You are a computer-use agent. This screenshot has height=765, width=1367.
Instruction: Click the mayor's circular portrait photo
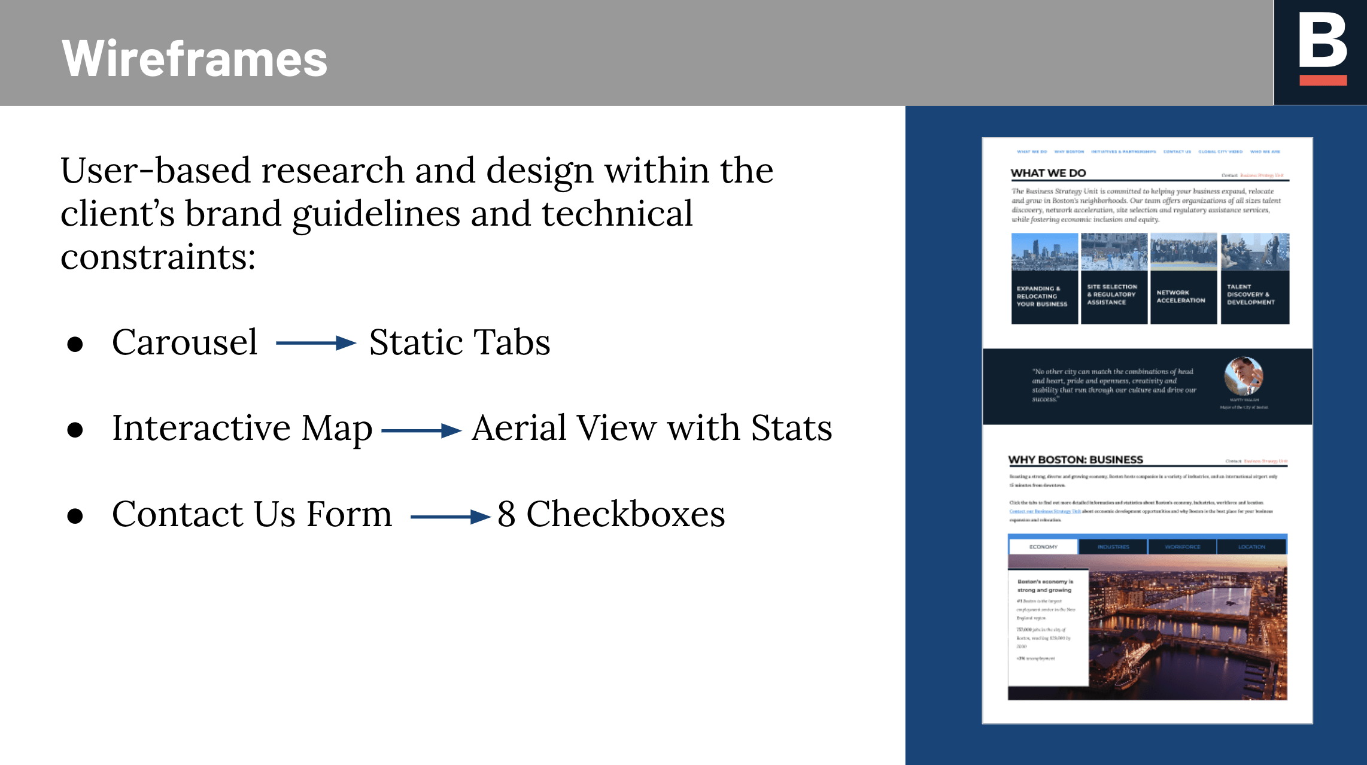[1244, 377]
